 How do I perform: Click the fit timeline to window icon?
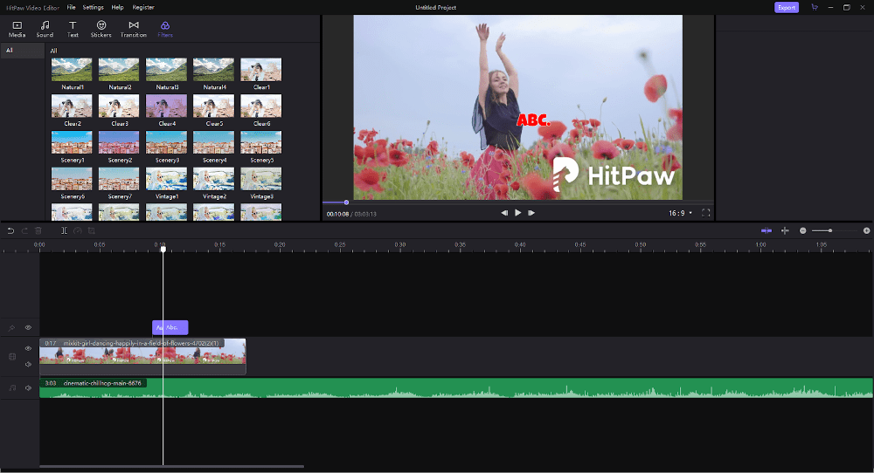click(785, 230)
